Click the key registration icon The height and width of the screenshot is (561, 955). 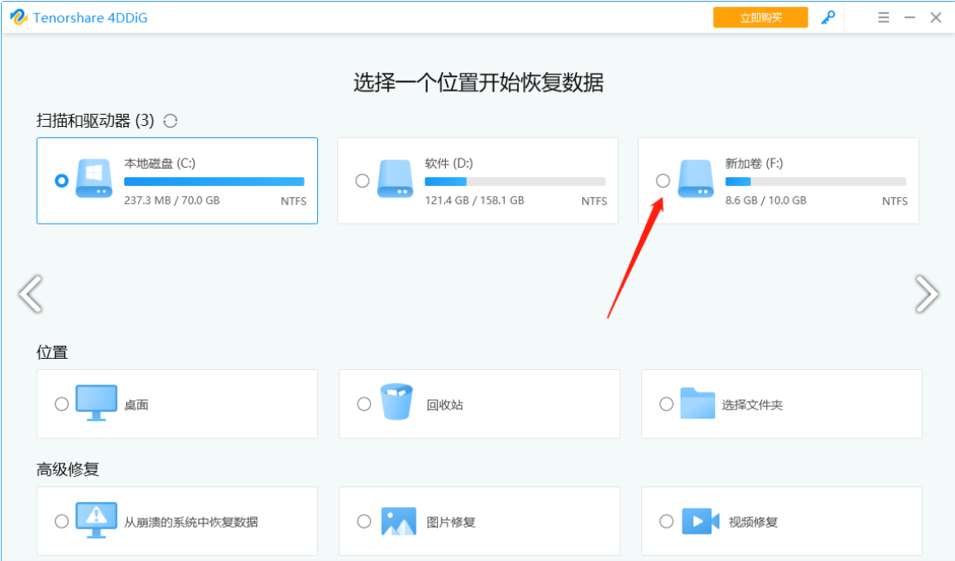pos(828,18)
